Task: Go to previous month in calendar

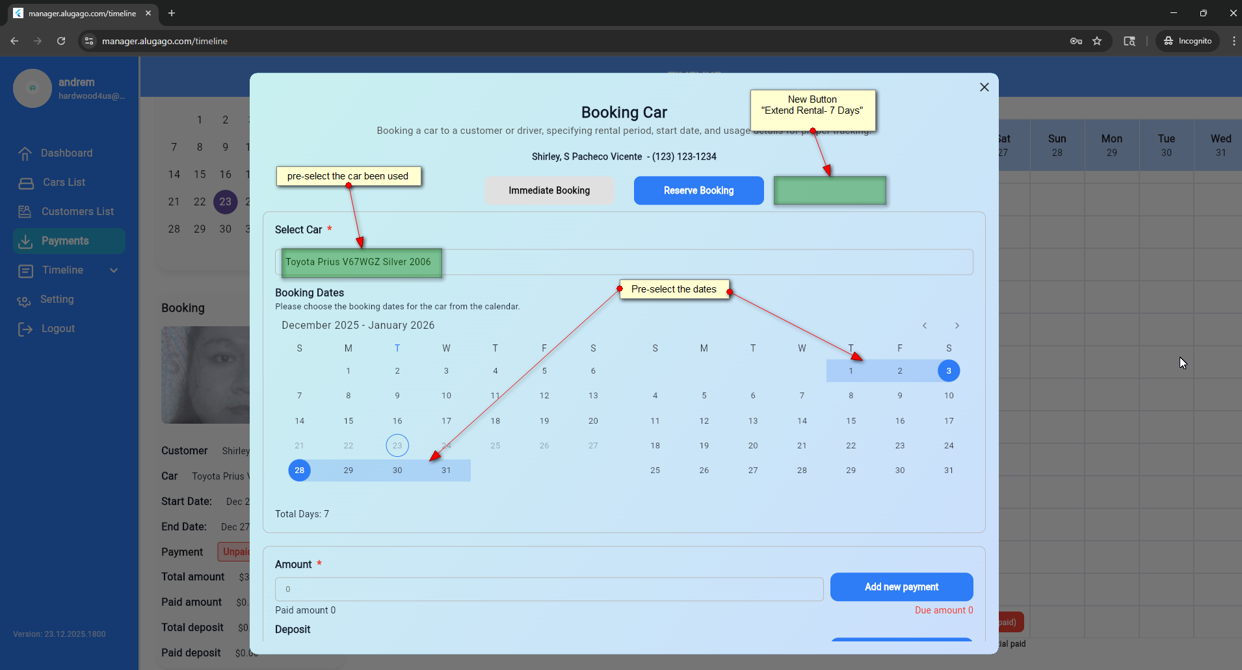Action: [924, 326]
